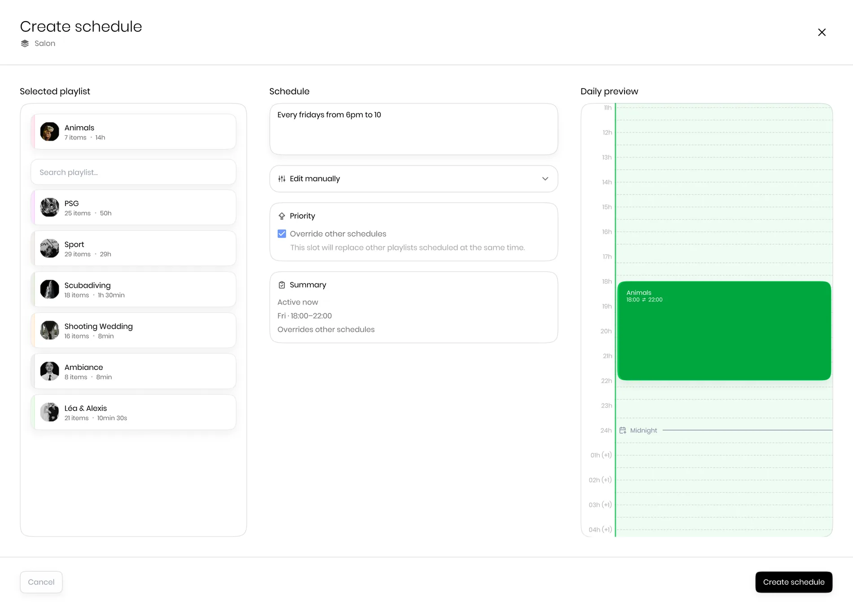Select the Animals 18:00–22:00 preview block
The height and width of the screenshot is (607, 853).
pos(724,331)
